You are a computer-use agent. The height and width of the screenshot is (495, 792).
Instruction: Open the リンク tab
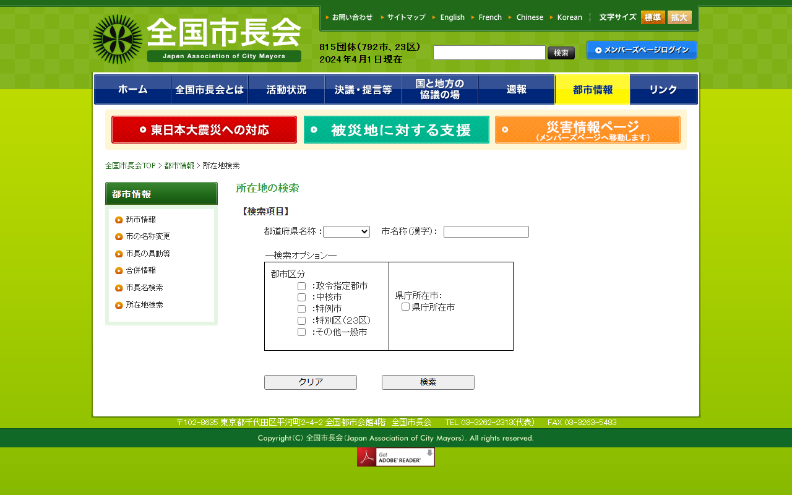664,90
